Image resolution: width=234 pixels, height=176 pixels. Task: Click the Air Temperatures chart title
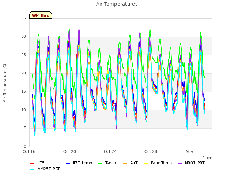pyautogui.click(x=117, y=4)
